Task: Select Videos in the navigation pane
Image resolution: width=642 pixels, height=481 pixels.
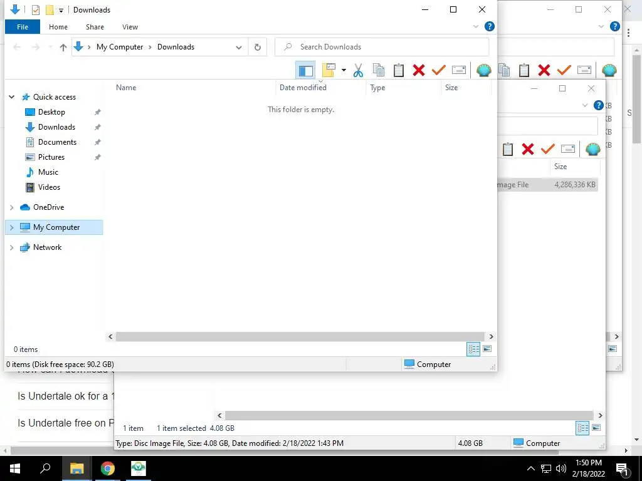Action: [x=49, y=187]
